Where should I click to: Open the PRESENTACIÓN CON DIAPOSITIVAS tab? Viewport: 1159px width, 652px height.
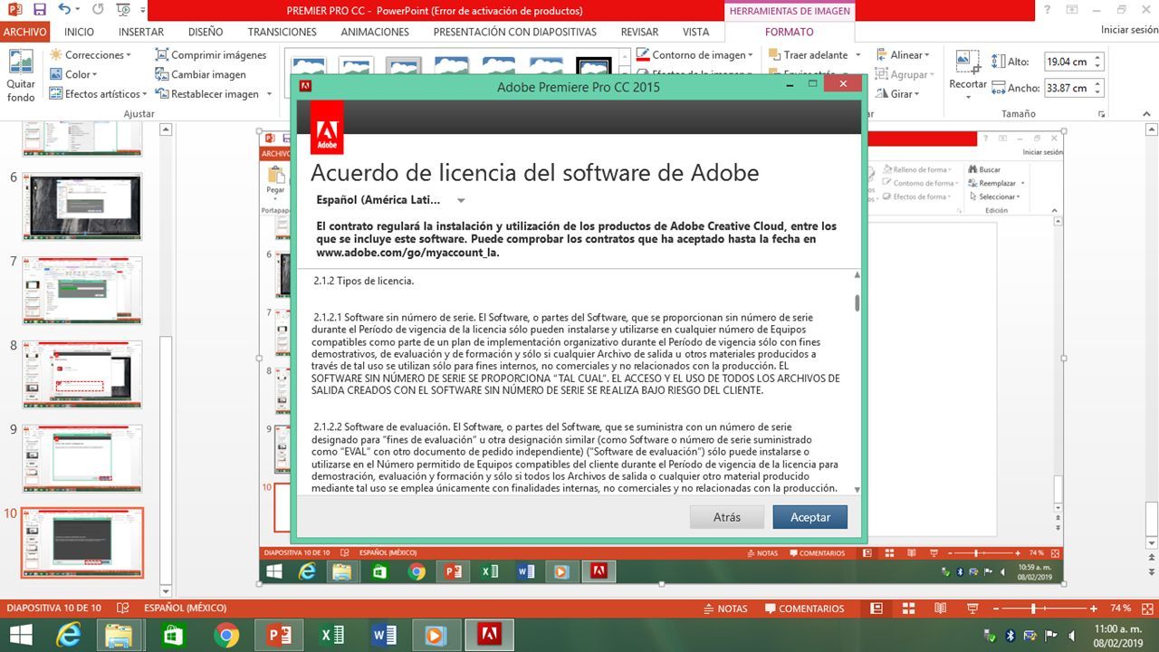[515, 32]
